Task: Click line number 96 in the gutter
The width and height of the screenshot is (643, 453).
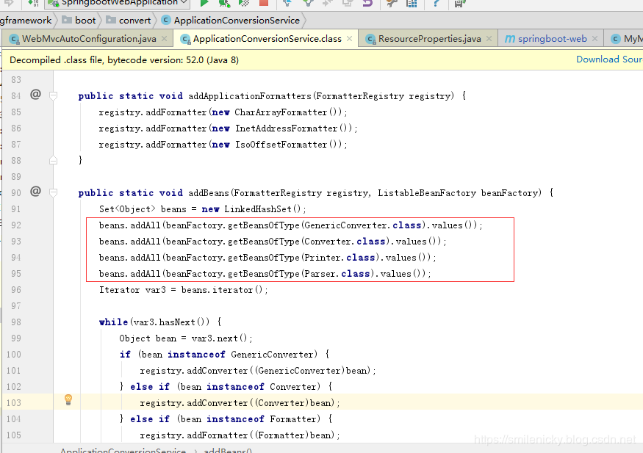Action: [16, 289]
